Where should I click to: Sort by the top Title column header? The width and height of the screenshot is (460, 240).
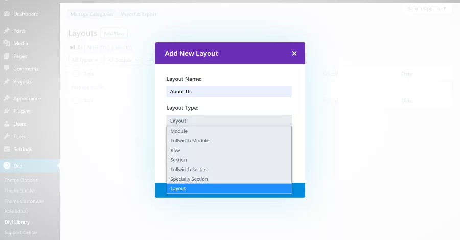[x=88, y=74]
